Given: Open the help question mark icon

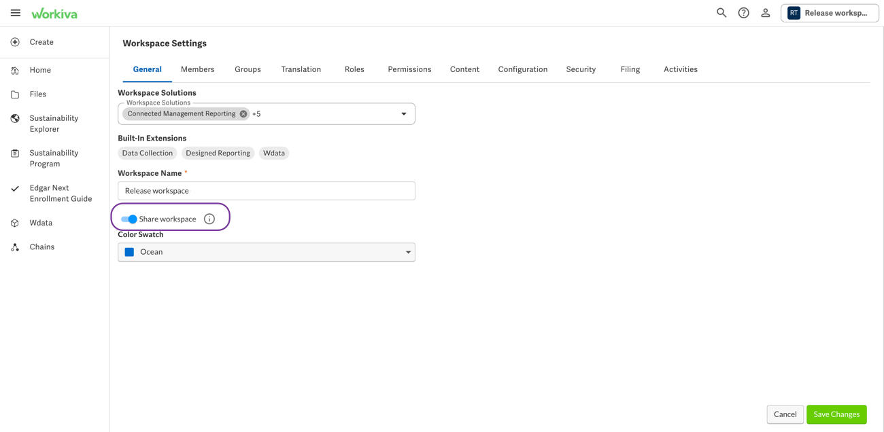Looking at the screenshot, I should coord(744,13).
